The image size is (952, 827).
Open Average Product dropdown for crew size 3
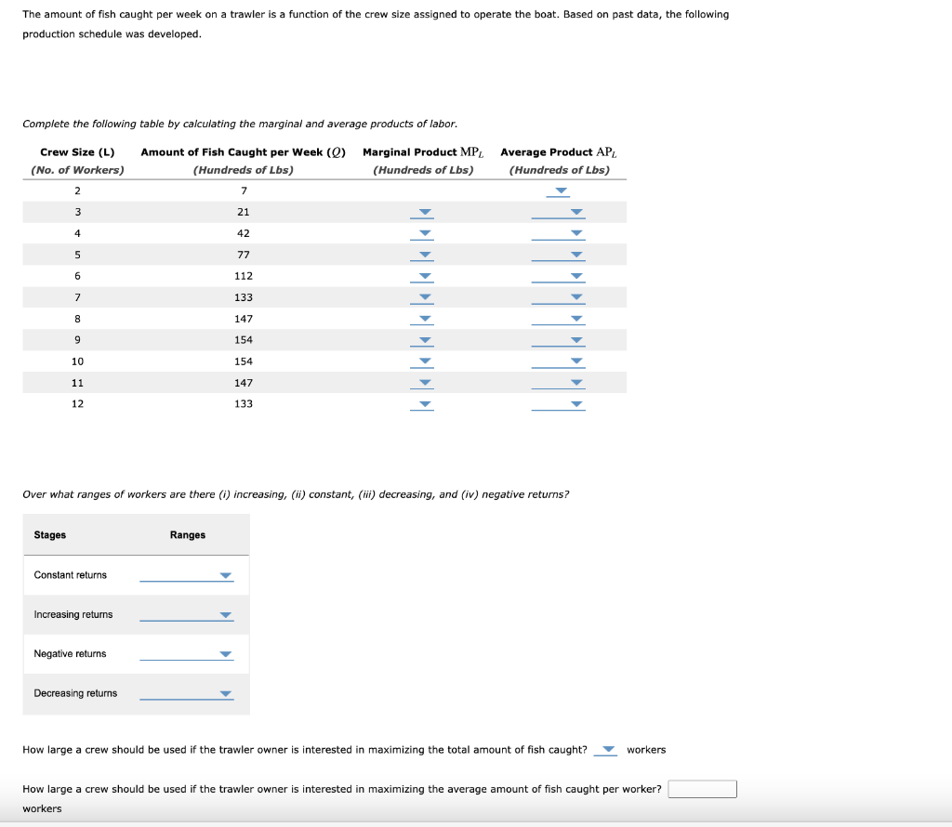(x=559, y=213)
